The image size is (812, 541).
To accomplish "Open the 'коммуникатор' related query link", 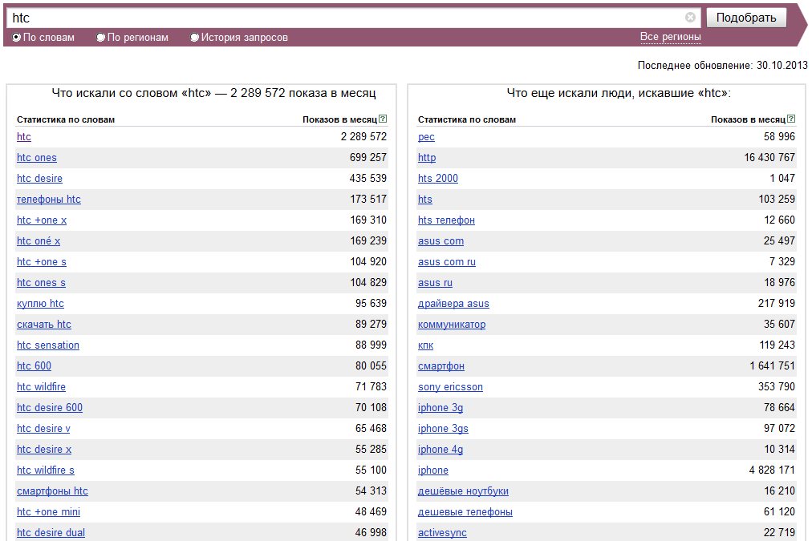I will point(452,325).
